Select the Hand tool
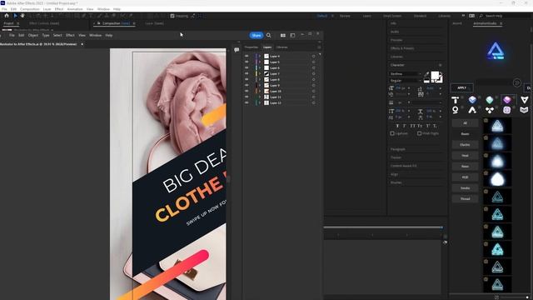 (22, 16)
